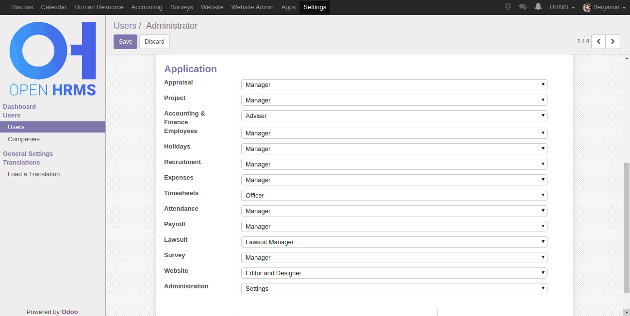Open the Human Resource menu
The width and height of the screenshot is (630, 316).
[x=99, y=7]
